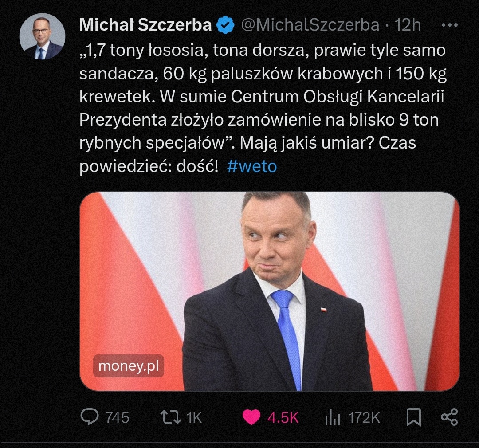Click the 4.5K likes count
479x448 pixels.
284,417
